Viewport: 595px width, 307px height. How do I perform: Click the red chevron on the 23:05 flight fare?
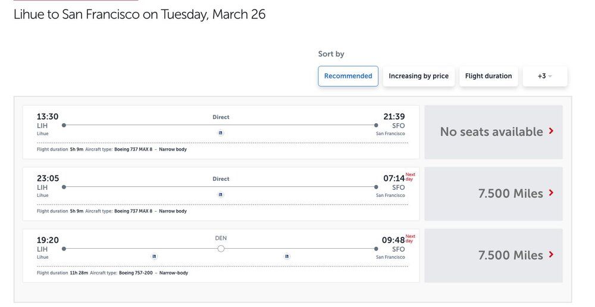[552, 193]
